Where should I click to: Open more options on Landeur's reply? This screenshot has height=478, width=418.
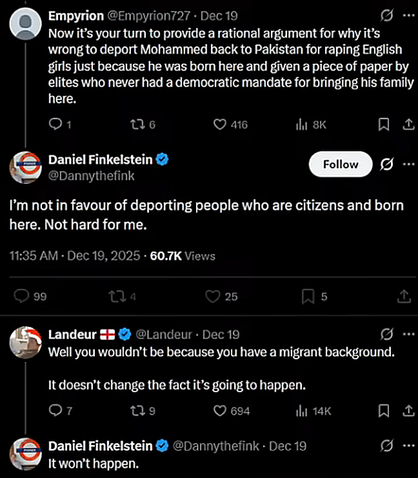[408, 334]
